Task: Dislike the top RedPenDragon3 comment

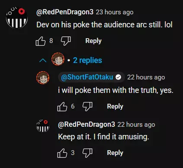Action: [x=66, y=41]
